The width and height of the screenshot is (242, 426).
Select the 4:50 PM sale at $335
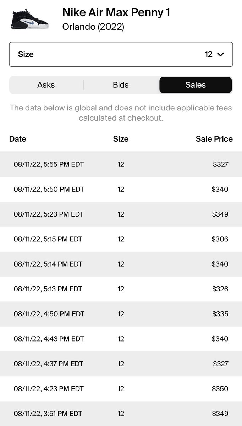click(x=121, y=314)
